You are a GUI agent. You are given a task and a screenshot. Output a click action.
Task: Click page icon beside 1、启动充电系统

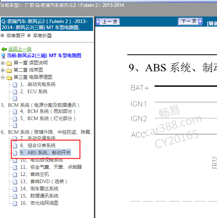[x=15, y=85]
